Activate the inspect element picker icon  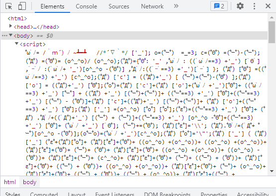[9, 6]
